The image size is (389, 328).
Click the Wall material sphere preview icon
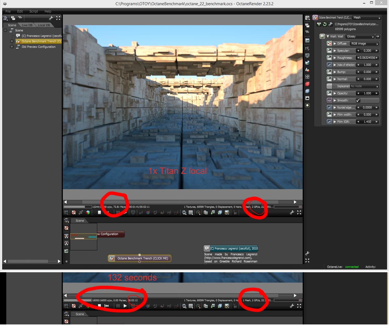click(322, 36)
